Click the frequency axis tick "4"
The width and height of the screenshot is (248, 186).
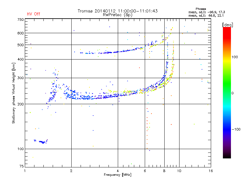118,171
